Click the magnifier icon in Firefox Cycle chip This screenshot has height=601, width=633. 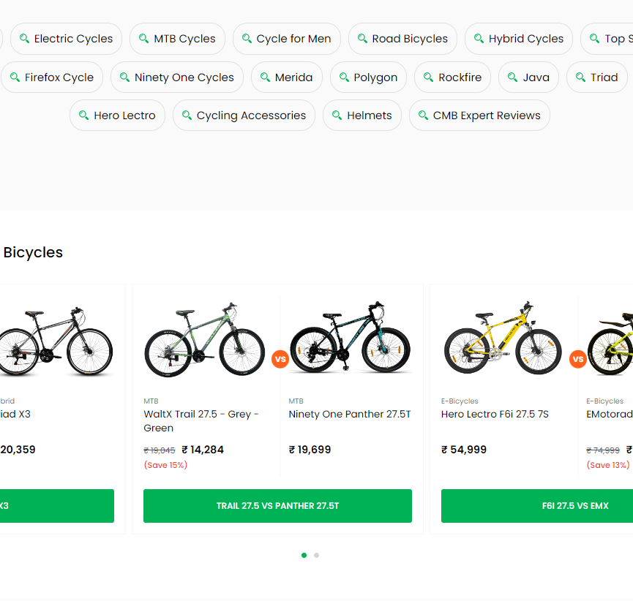(x=15, y=77)
